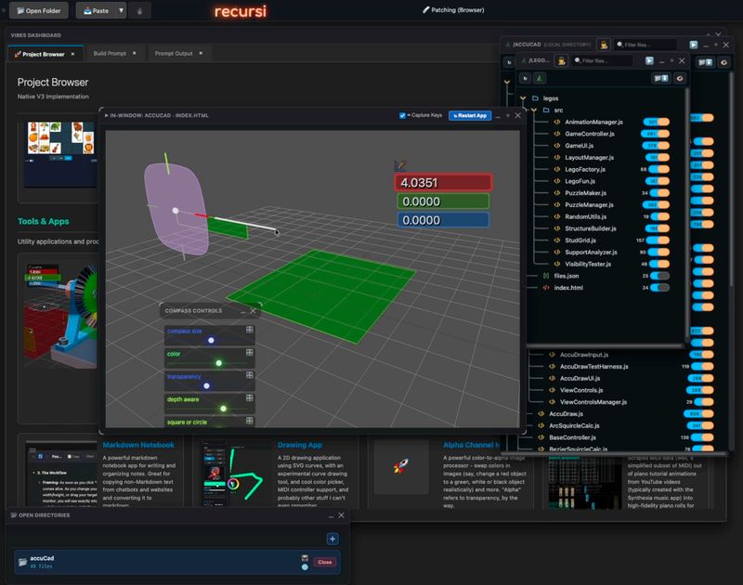The image size is (743, 585).
Task: Adjust the transparency slider knob
Action: coord(206,385)
